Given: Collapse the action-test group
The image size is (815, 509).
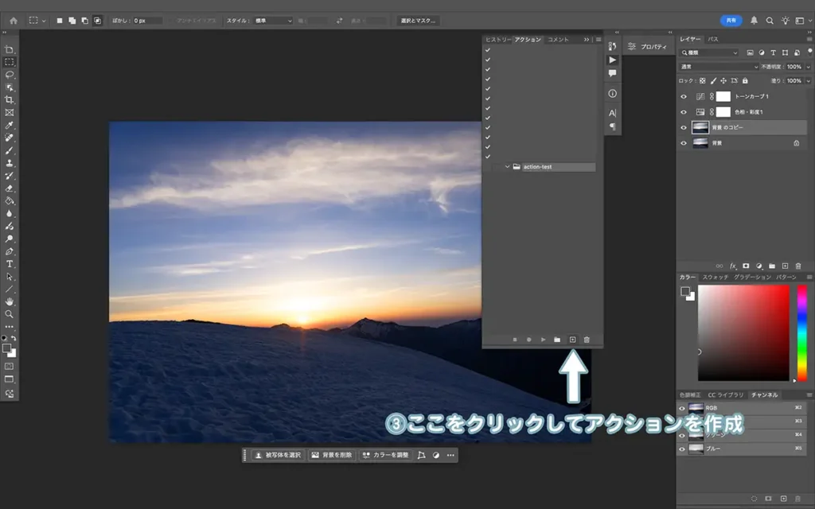Looking at the screenshot, I should click(x=507, y=166).
